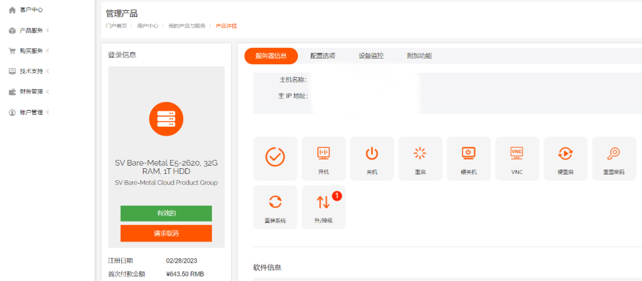
Task: Open the 购买服务 sidebar menu
Action: 31,51
